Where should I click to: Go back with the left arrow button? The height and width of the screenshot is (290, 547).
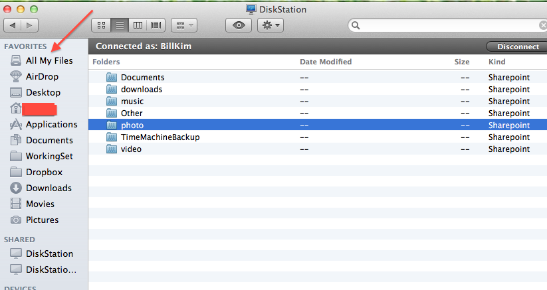click(x=13, y=25)
